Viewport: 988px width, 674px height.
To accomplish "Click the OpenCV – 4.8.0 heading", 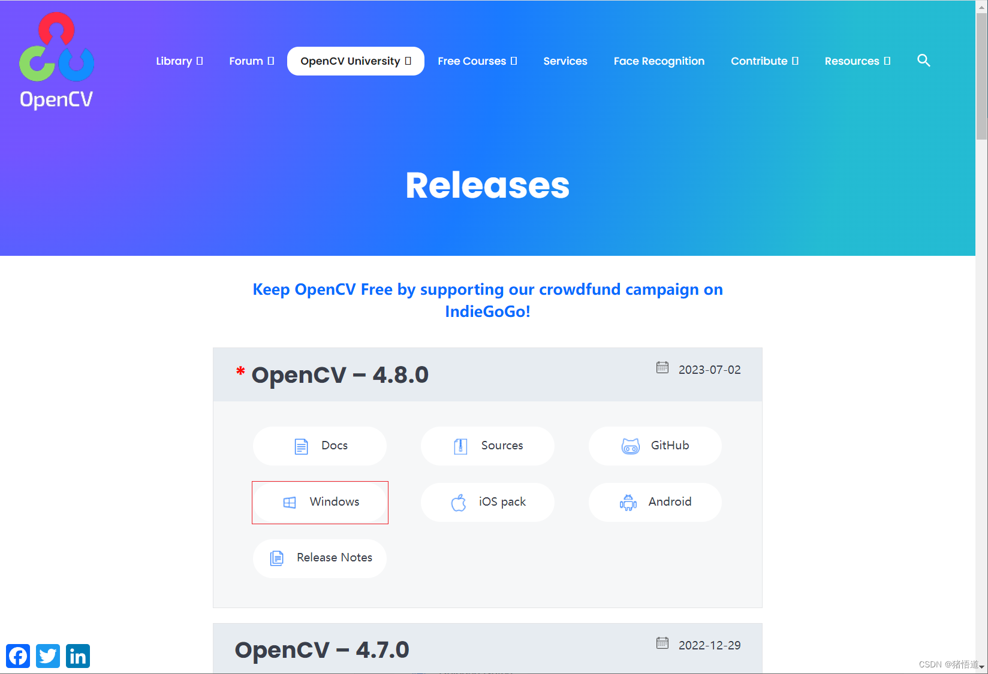I will coord(340,375).
